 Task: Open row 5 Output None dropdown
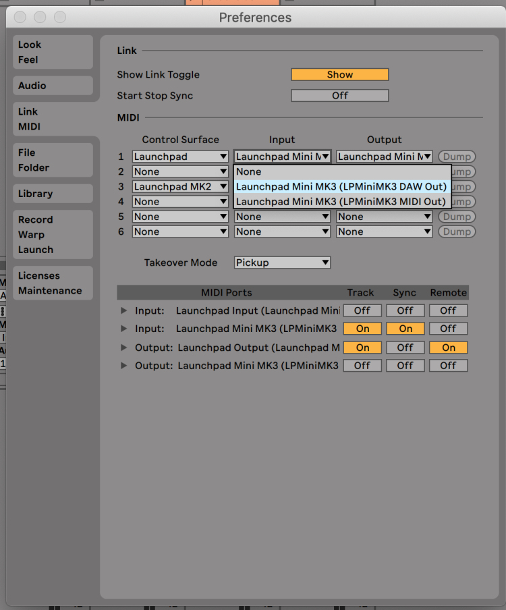click(385, 217)
